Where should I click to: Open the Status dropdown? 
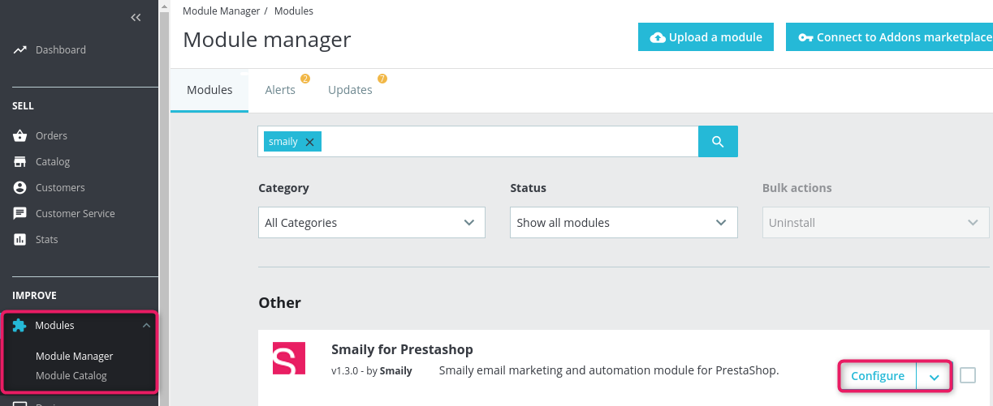(x=624, y=223)
